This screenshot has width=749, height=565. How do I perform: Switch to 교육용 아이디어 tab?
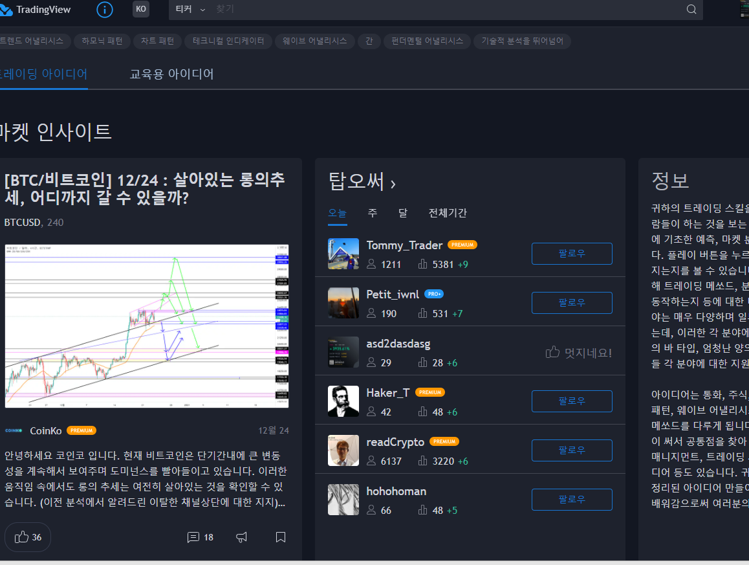171,74
